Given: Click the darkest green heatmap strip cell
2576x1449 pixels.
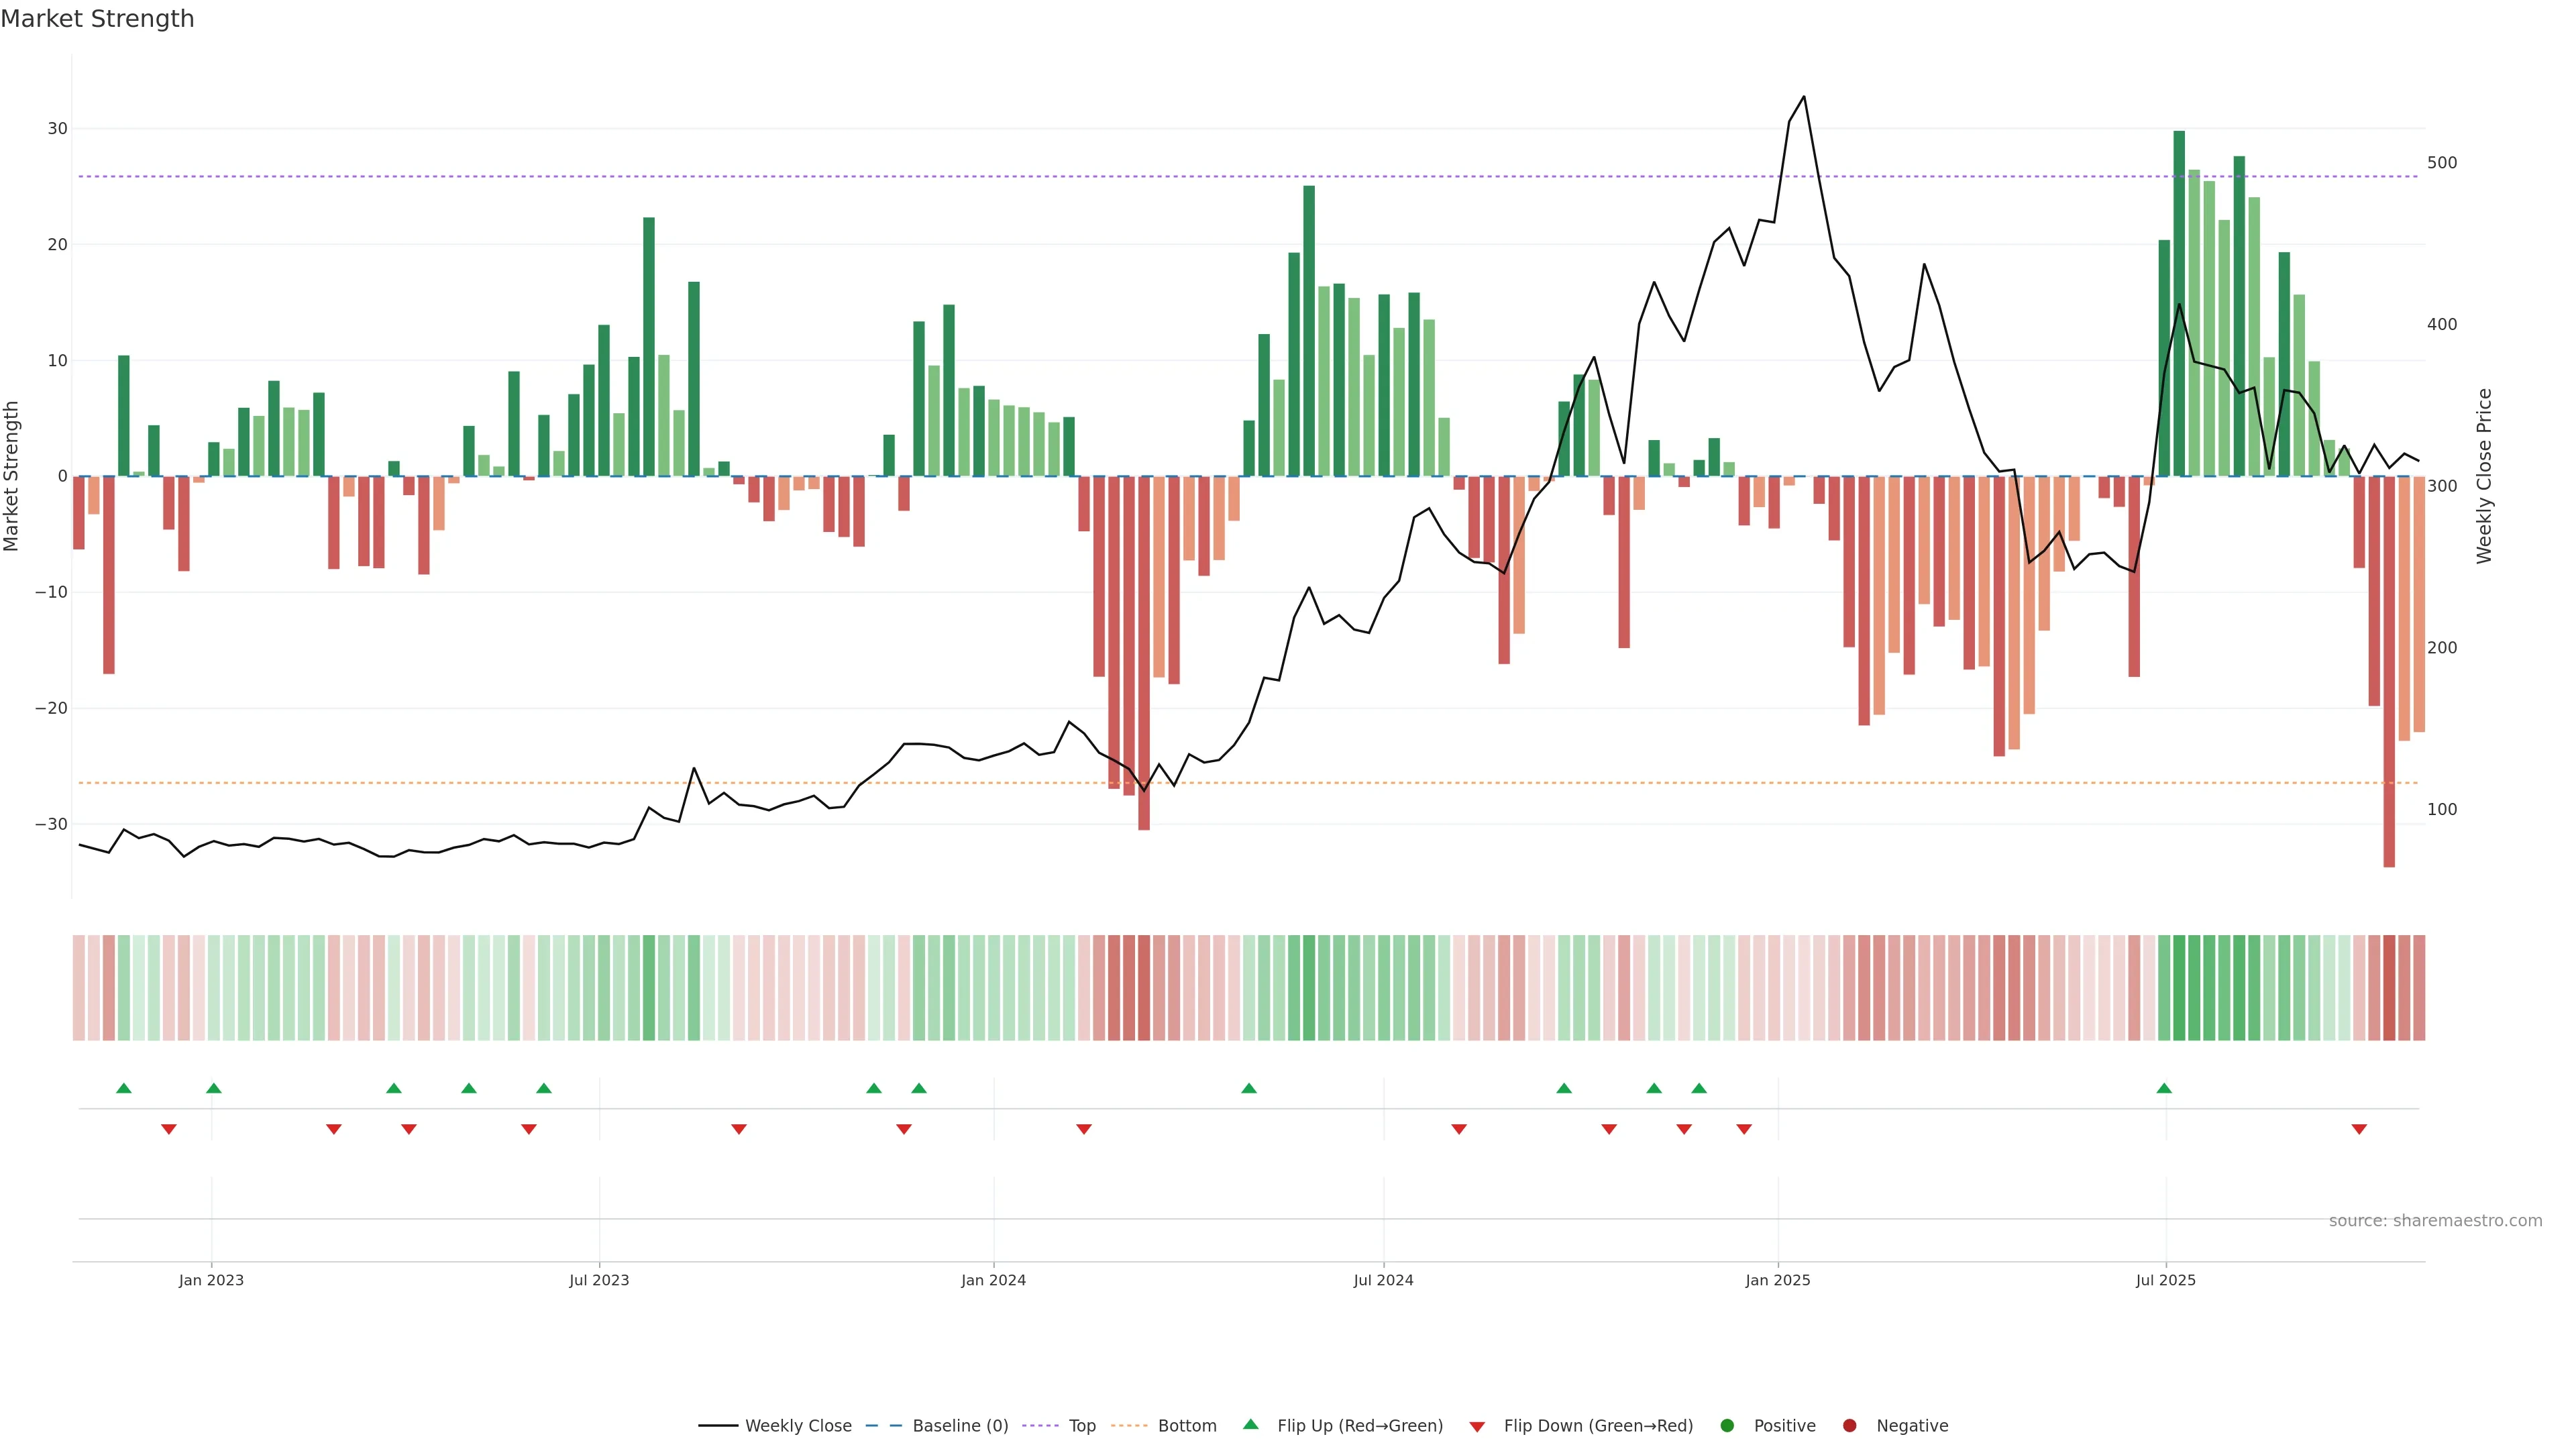Looking at the screenshot, I should pyautogui.click(x=2179, y=988).
